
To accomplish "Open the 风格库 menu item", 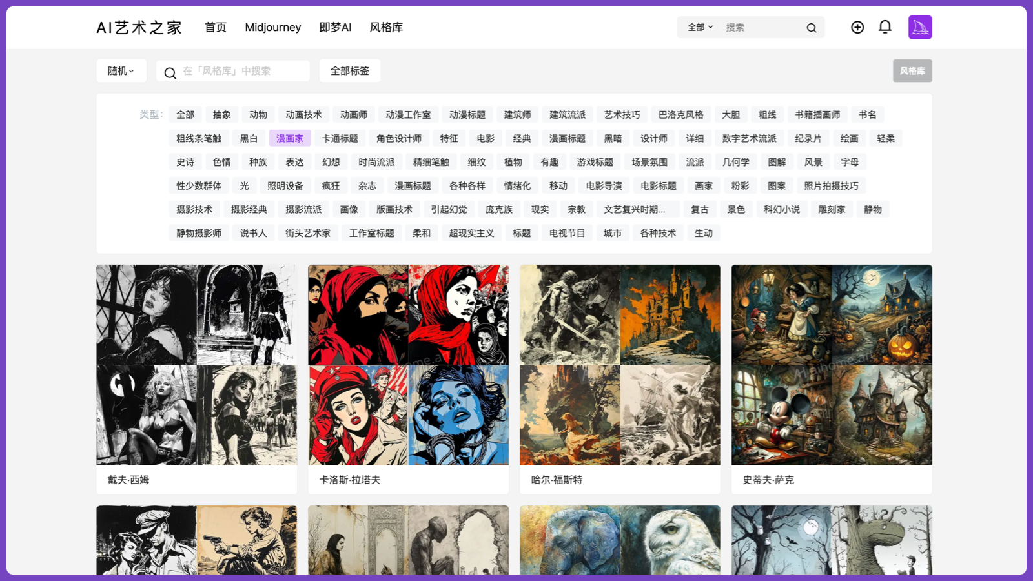I will pyautogui.click(x=386, y=27).
